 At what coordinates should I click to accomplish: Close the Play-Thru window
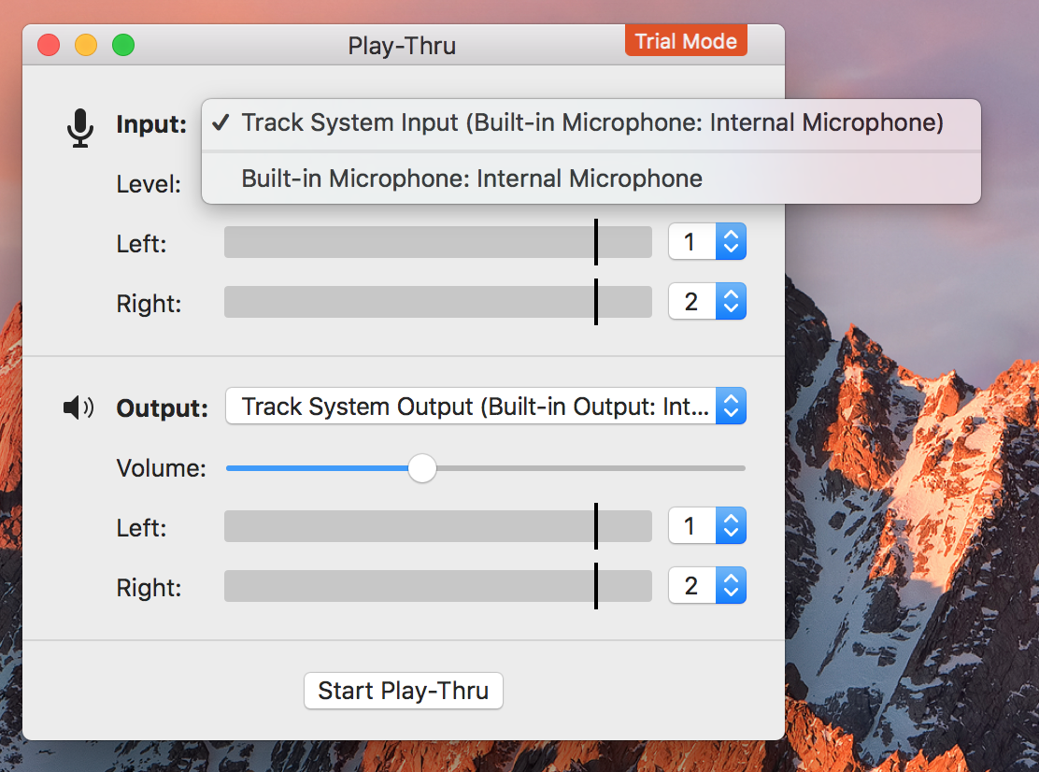pos(49,45)
